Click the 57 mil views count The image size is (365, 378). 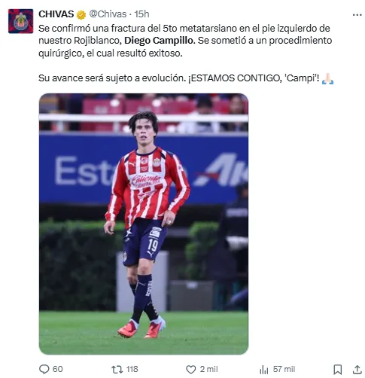click(284, 369)
